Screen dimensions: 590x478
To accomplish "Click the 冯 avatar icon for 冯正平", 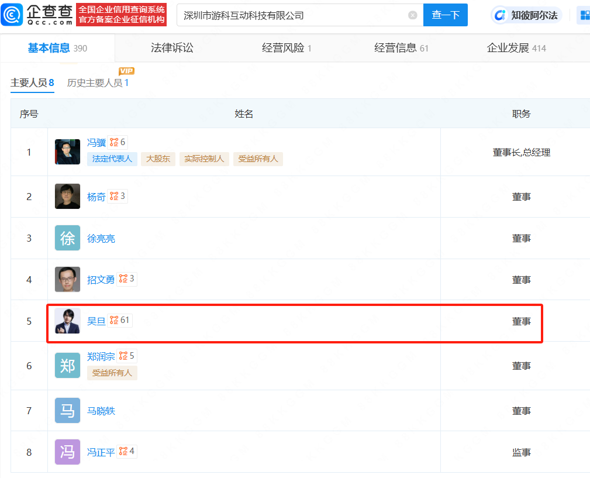I will click(67, 452).
